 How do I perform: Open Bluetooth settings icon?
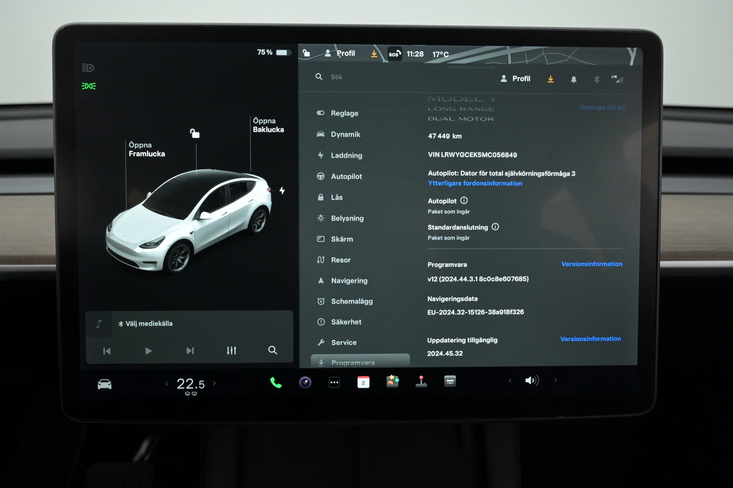pyautogui.click(x=596, y=79)
